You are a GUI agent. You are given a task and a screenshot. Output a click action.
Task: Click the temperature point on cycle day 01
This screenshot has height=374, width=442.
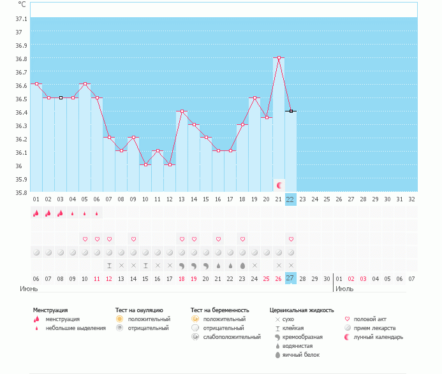[x=36, y=83]
